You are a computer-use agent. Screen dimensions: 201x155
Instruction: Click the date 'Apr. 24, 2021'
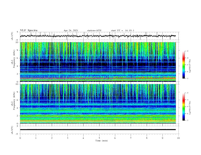[71, 30]
